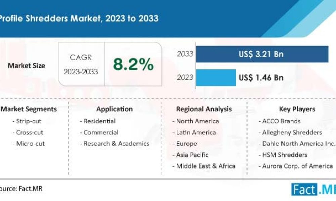Click the Fact.MR logo
The image size is (336, 201).
coord(313,190)
